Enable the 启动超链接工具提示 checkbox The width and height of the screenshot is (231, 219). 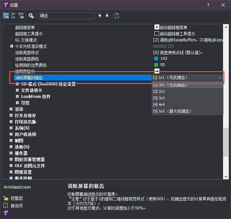[157, 33]
